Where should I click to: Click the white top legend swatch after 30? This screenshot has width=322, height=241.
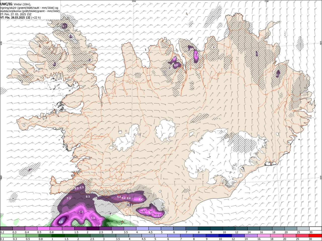point(316,228)
